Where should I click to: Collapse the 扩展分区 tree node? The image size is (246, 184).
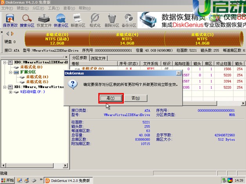tap(11, 72)
